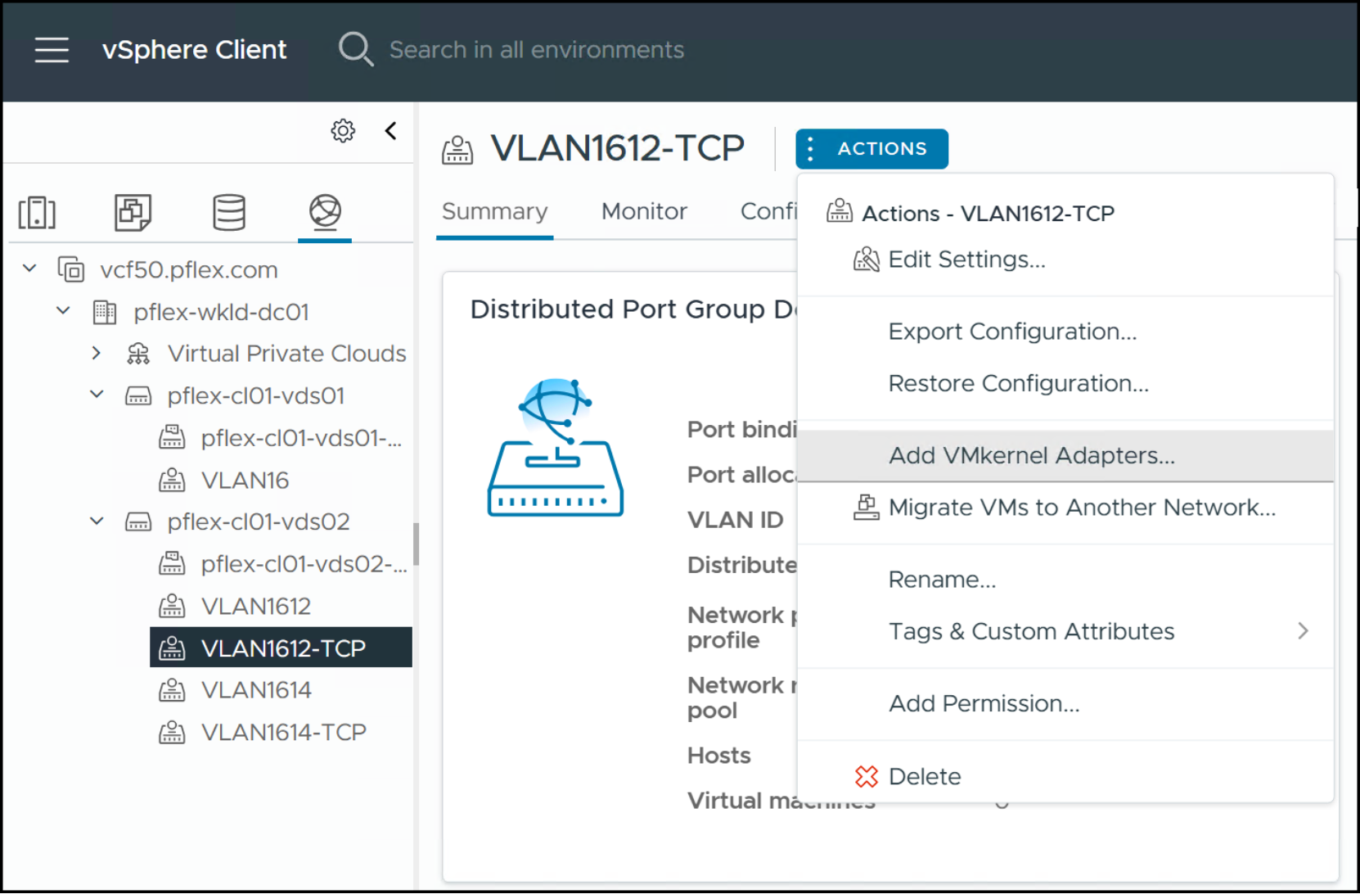Collapse the vcf50.pflex.com tree node
The width and height of the screenshot is (1360, 894).
pos(29,269)
